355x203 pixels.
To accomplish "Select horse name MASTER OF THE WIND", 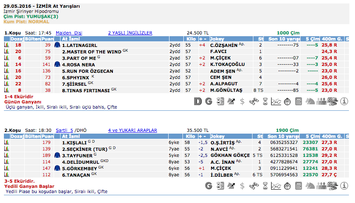I will [x=91, y=51].
